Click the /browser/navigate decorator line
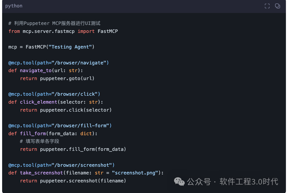This screenshot has width=287, height=193. (58, 63)
